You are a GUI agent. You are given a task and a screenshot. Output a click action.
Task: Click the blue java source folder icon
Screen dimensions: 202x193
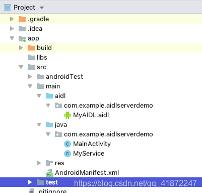click(49, 125)
